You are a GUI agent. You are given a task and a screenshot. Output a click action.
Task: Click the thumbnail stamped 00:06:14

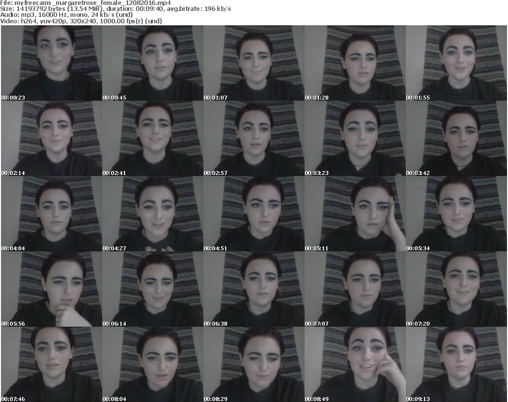pyautogui.click(x=153, y=289)
